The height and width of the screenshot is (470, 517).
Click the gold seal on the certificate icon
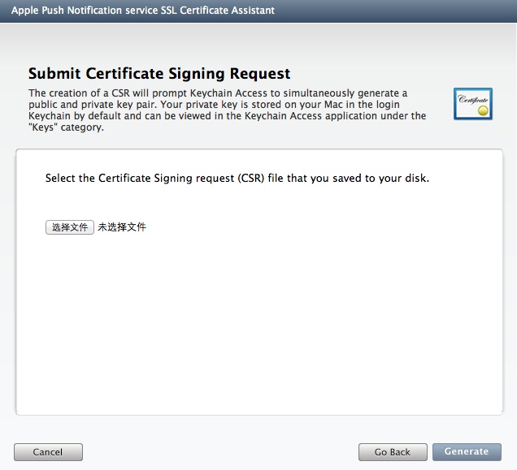pyautogui.click(x=483, y=110)
